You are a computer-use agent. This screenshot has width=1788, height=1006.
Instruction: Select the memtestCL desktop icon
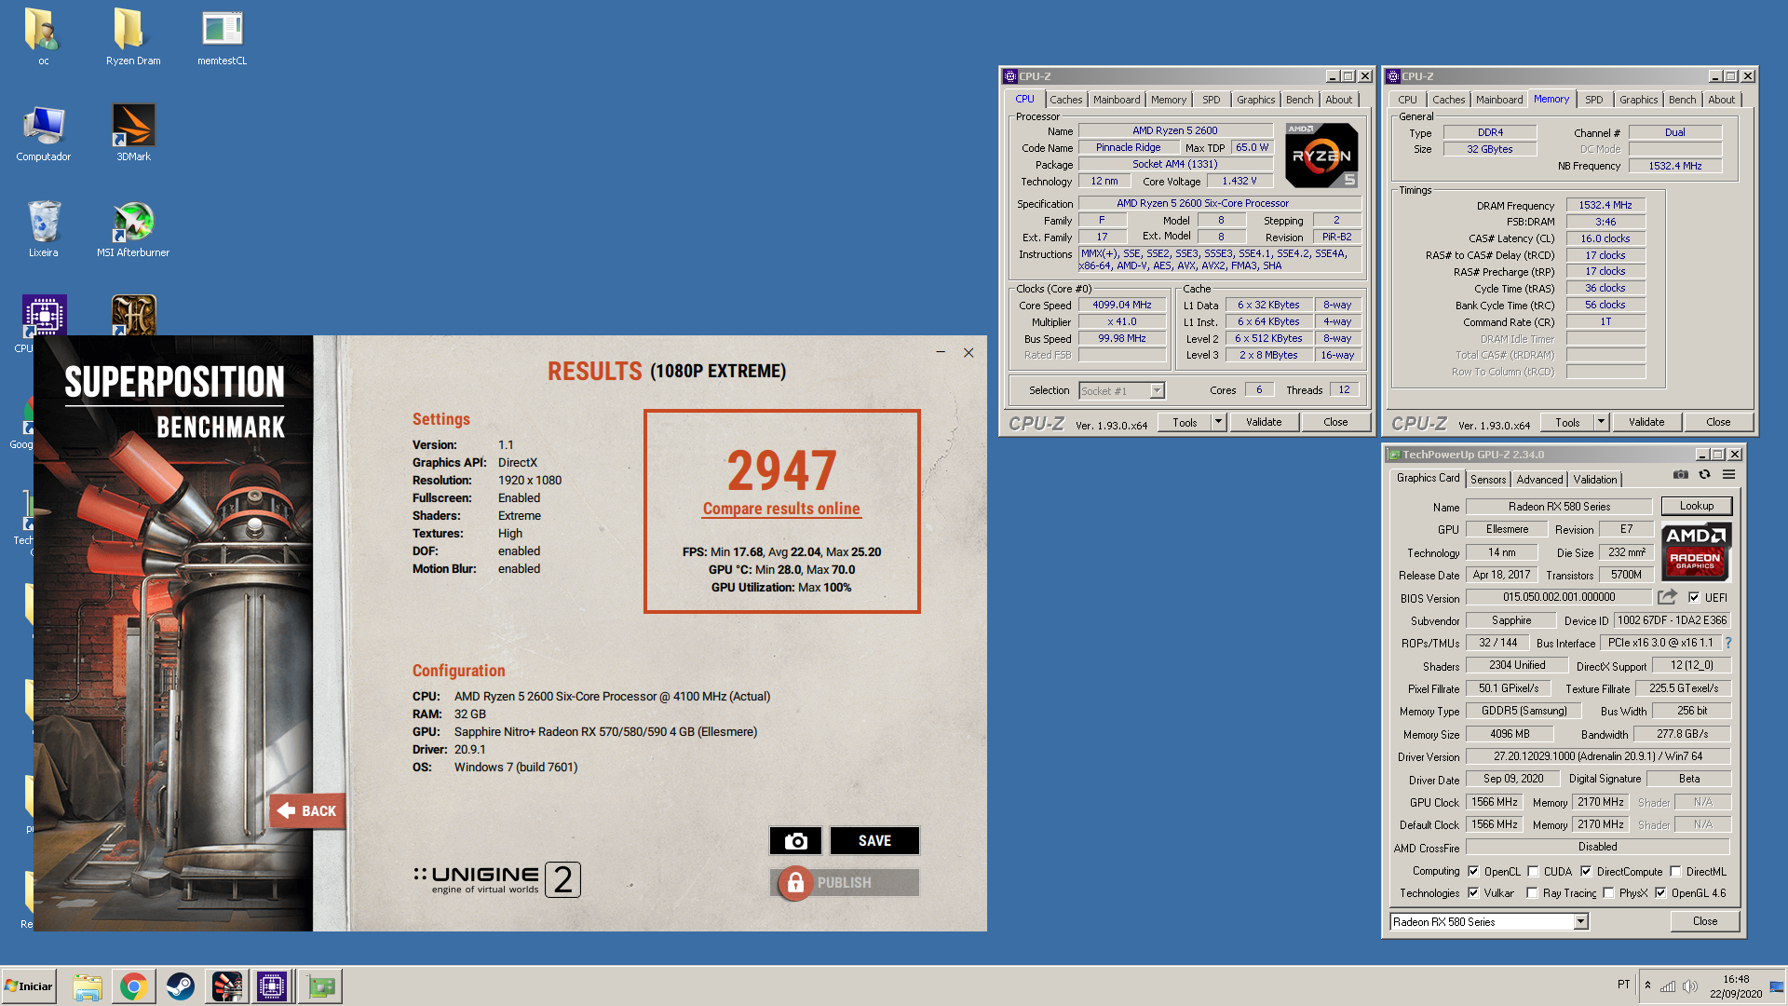tap(222, 37)
